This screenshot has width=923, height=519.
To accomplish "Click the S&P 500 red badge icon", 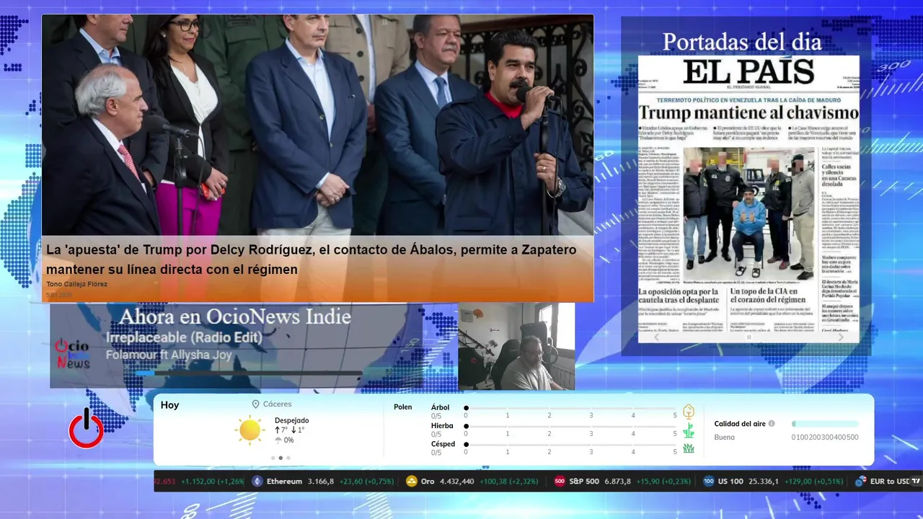I will pyautogui.click(x=560, y=482).
